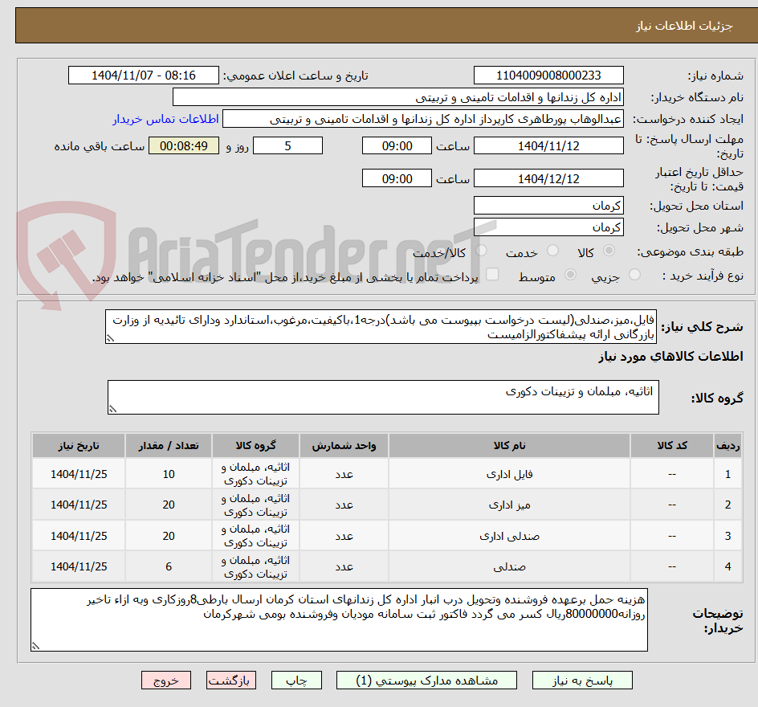Click the ردیف column header
The image size is (758, 707).
[x=727, y=445]
